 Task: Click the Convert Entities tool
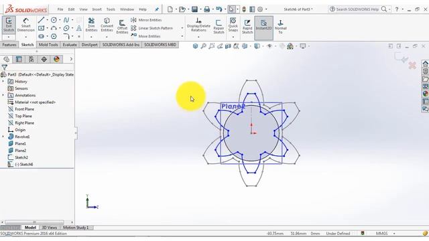[x=107, y=25]
